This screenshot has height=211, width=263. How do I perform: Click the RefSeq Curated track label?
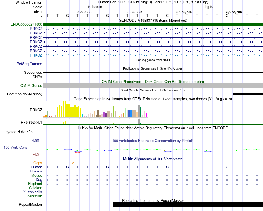point(29,64)
